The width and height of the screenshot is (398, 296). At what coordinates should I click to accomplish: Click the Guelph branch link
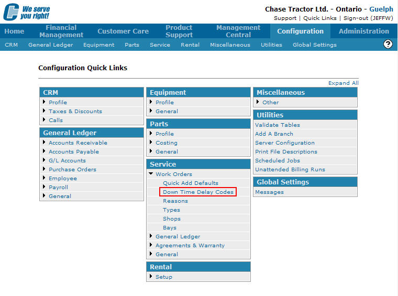(x=381, y=9)
